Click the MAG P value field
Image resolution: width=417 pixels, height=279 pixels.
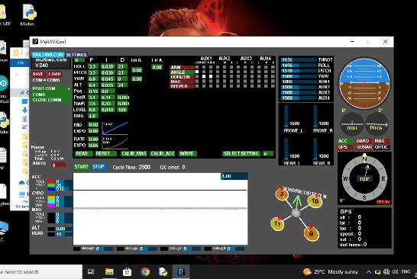pyautogui.click(x=93, y=116)
